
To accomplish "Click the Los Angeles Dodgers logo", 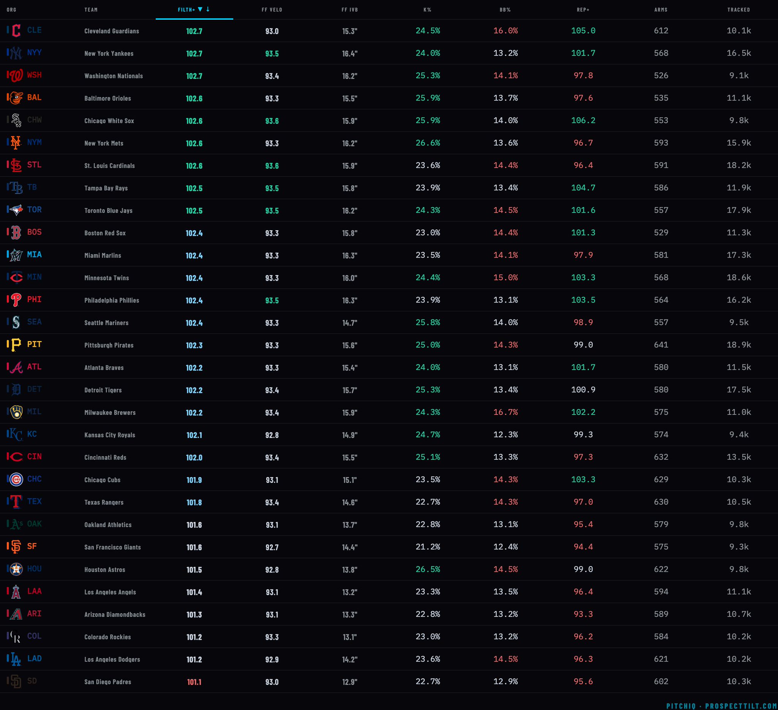I will pyautogui.click(x=16, y=659).
